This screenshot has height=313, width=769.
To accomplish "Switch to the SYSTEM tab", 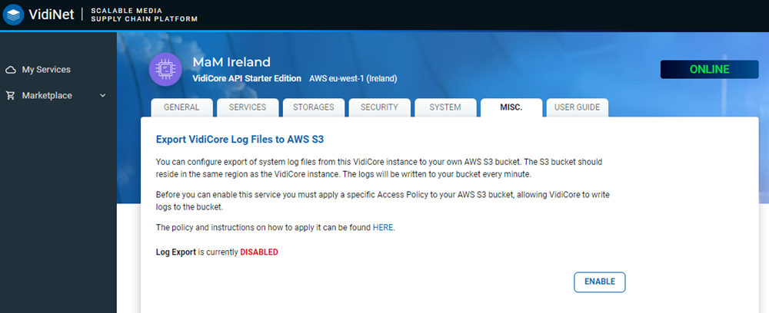I will (445, 107).
